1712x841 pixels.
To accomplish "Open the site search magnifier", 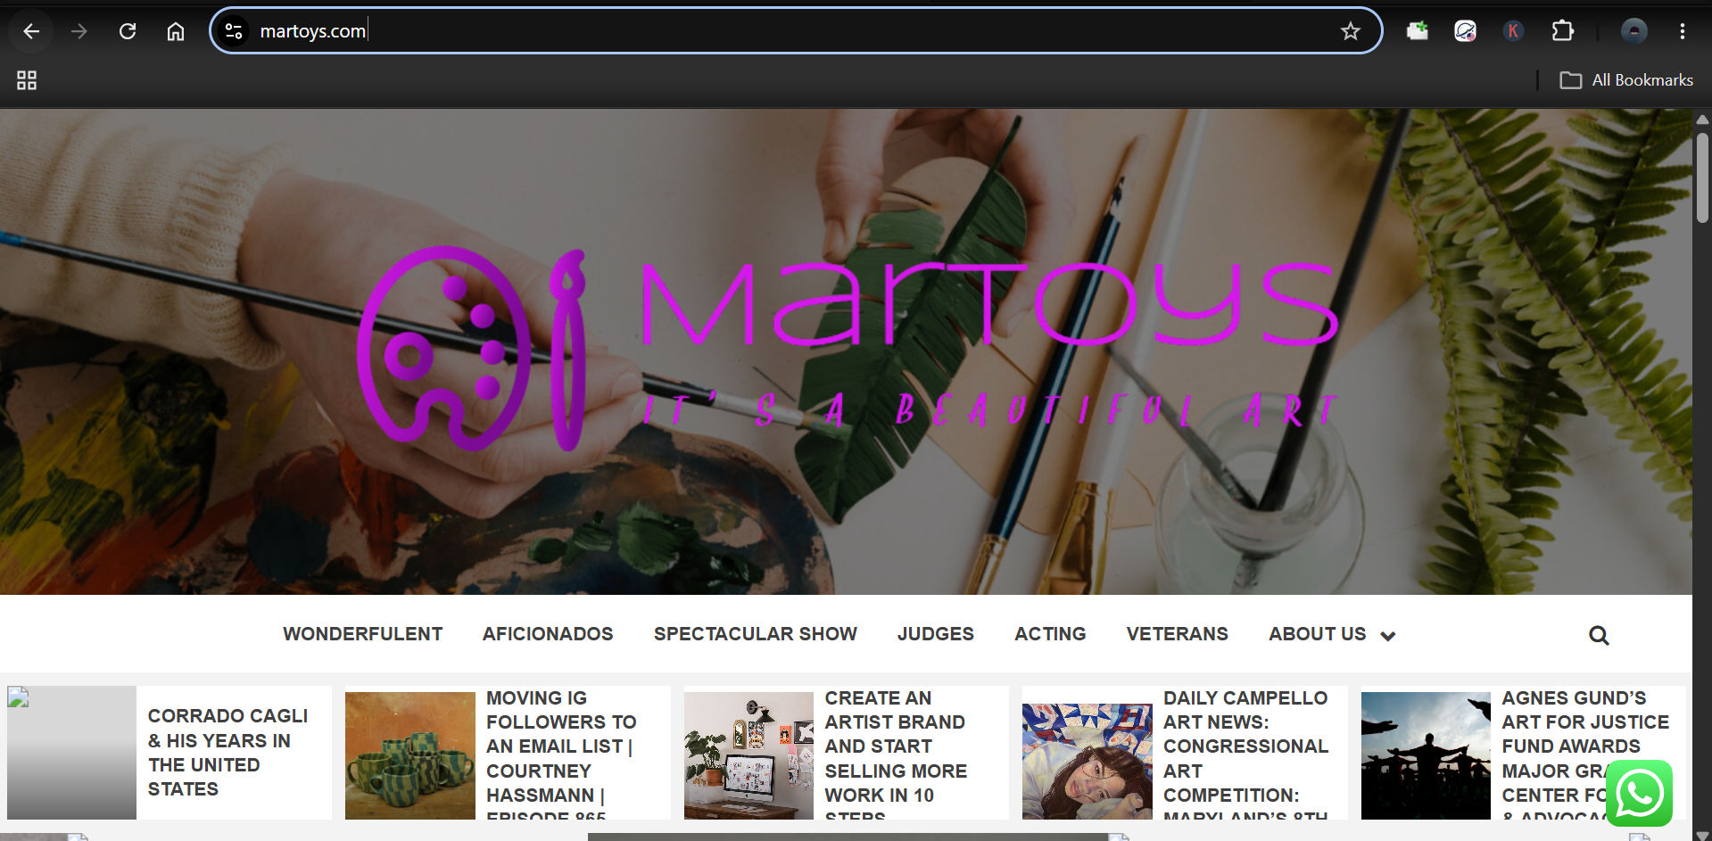I will [x=1599, y=635].
